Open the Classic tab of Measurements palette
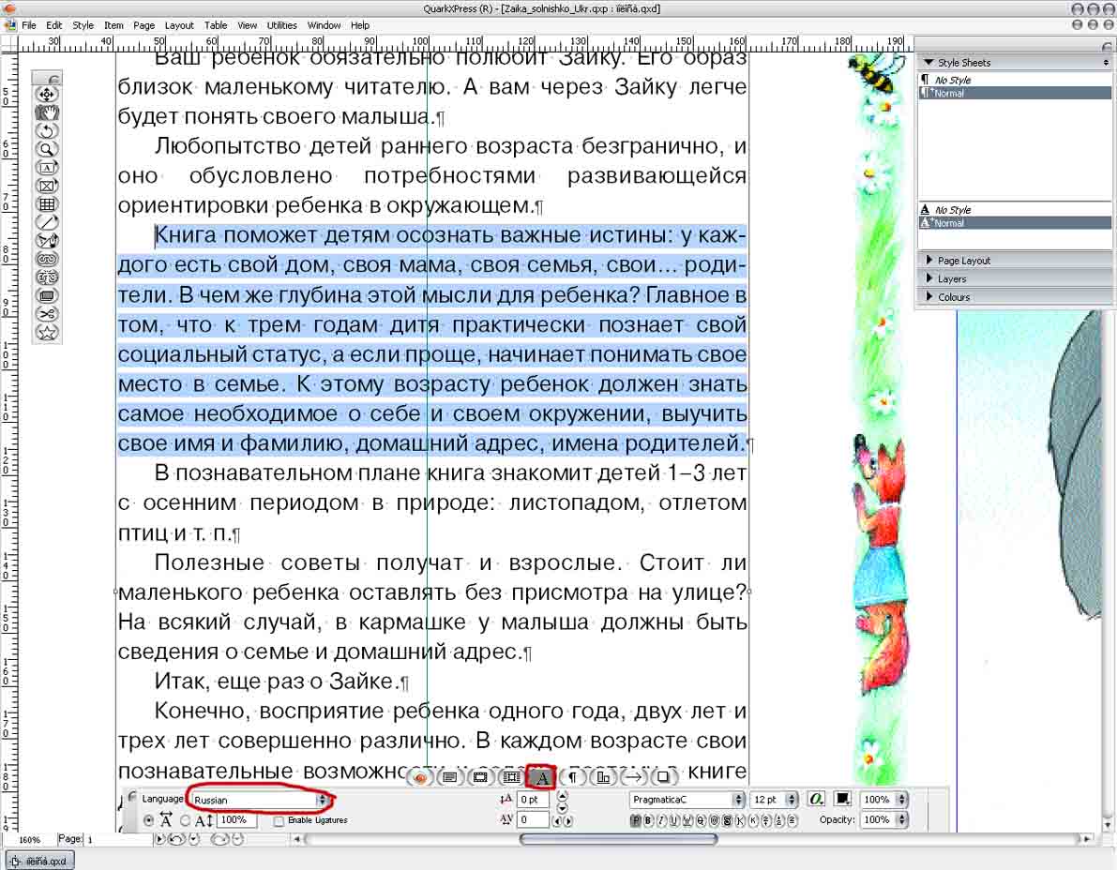The width and height of the screenshot is (1117, 870). point(420,777)
